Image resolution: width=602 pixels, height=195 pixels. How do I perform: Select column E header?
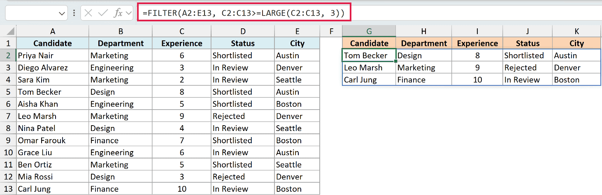click(297, 31)
